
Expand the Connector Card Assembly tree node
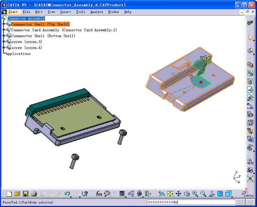[x=3, y=30]
